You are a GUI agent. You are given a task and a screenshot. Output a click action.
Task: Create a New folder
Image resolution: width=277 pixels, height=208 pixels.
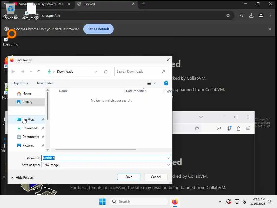tap(45, 83)
